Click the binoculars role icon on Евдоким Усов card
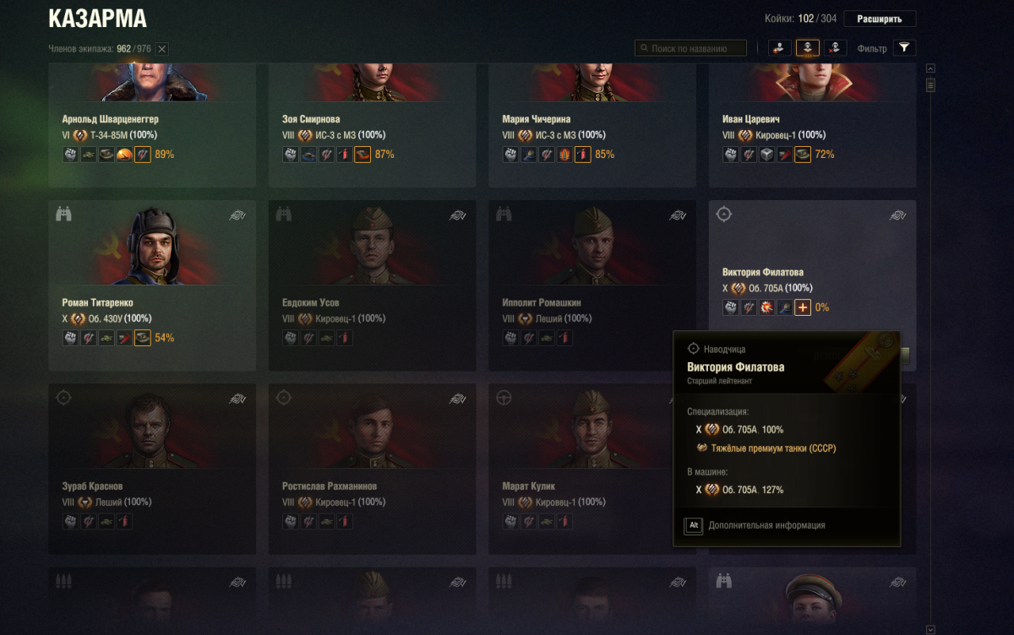Screen dimensions: 1014x635 (x=283, y=214)
